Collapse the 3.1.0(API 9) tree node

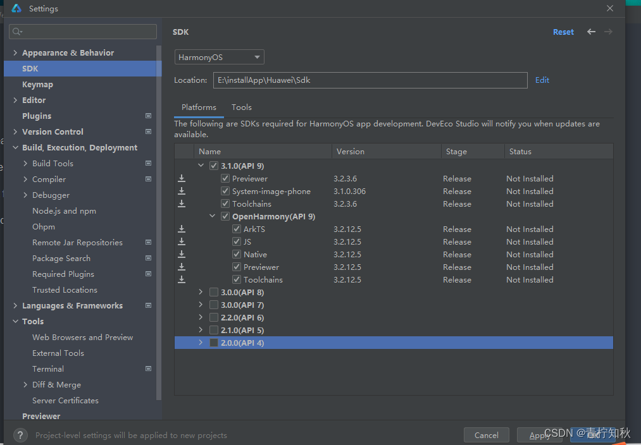coord(201,166)
